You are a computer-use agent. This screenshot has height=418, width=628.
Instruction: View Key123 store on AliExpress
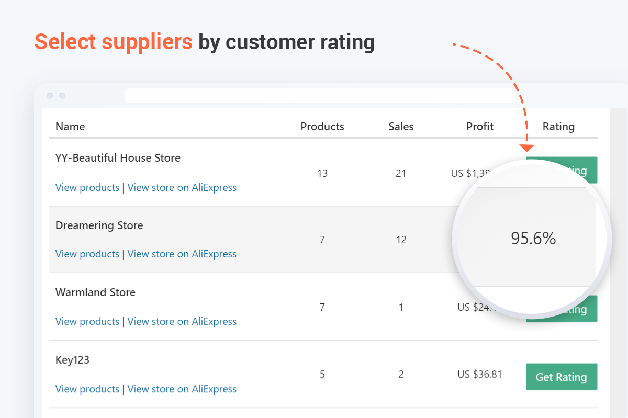tap(182, 389)
